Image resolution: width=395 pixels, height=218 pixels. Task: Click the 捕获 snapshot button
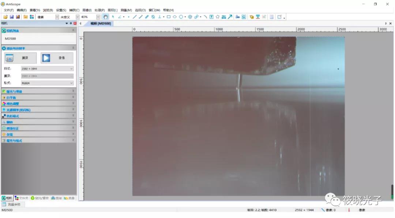(x=20, y=58)
